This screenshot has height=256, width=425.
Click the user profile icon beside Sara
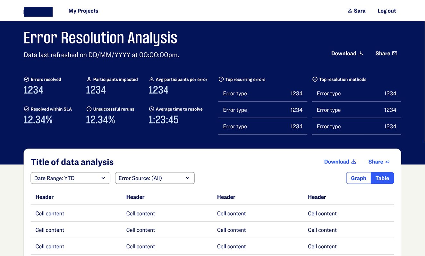(x=350, y=11)
